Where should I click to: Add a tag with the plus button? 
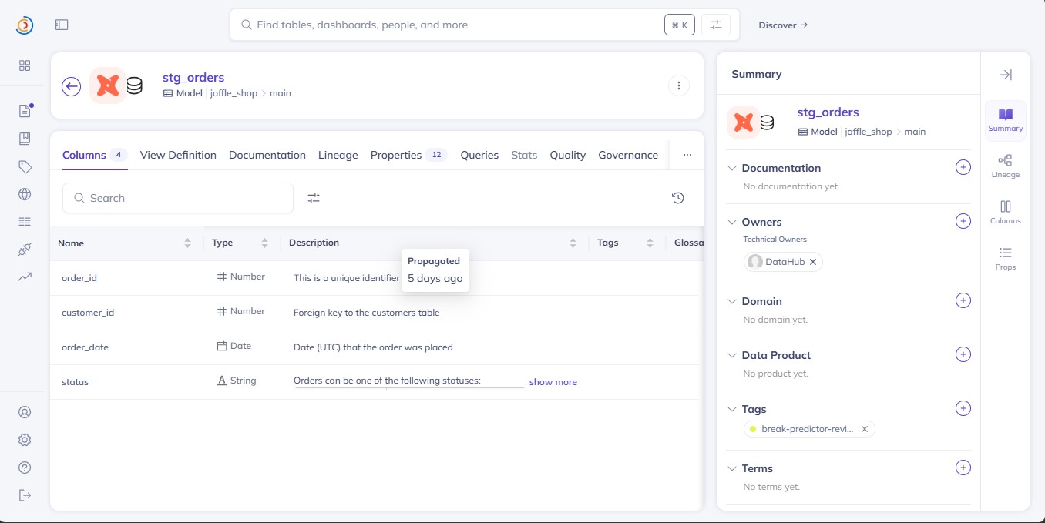coord(963,408)
